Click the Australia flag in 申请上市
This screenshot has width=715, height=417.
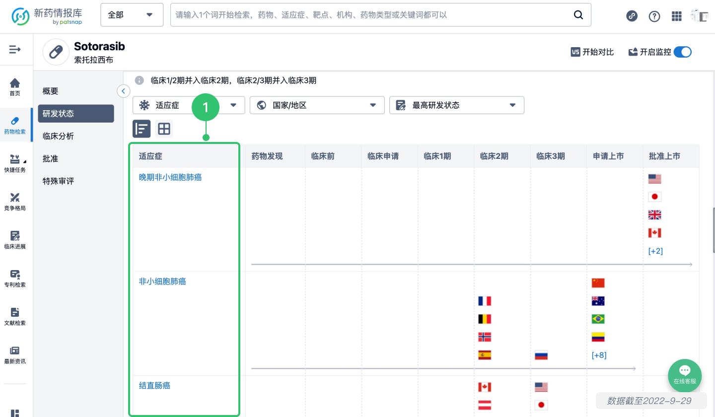click(598, 301)
